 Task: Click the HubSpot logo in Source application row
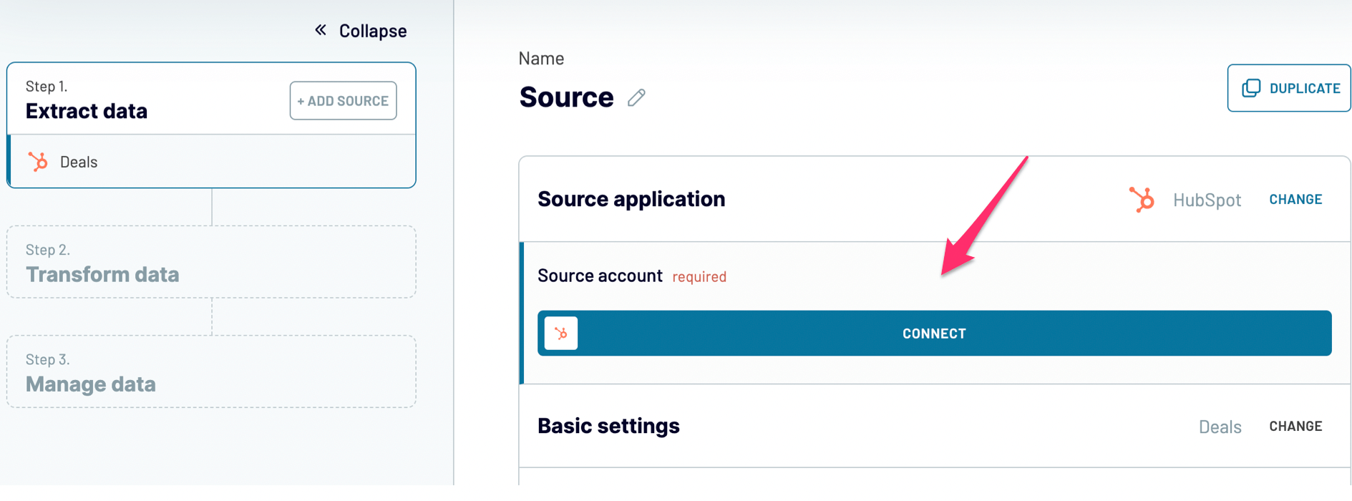click(x=1142, y=199)
